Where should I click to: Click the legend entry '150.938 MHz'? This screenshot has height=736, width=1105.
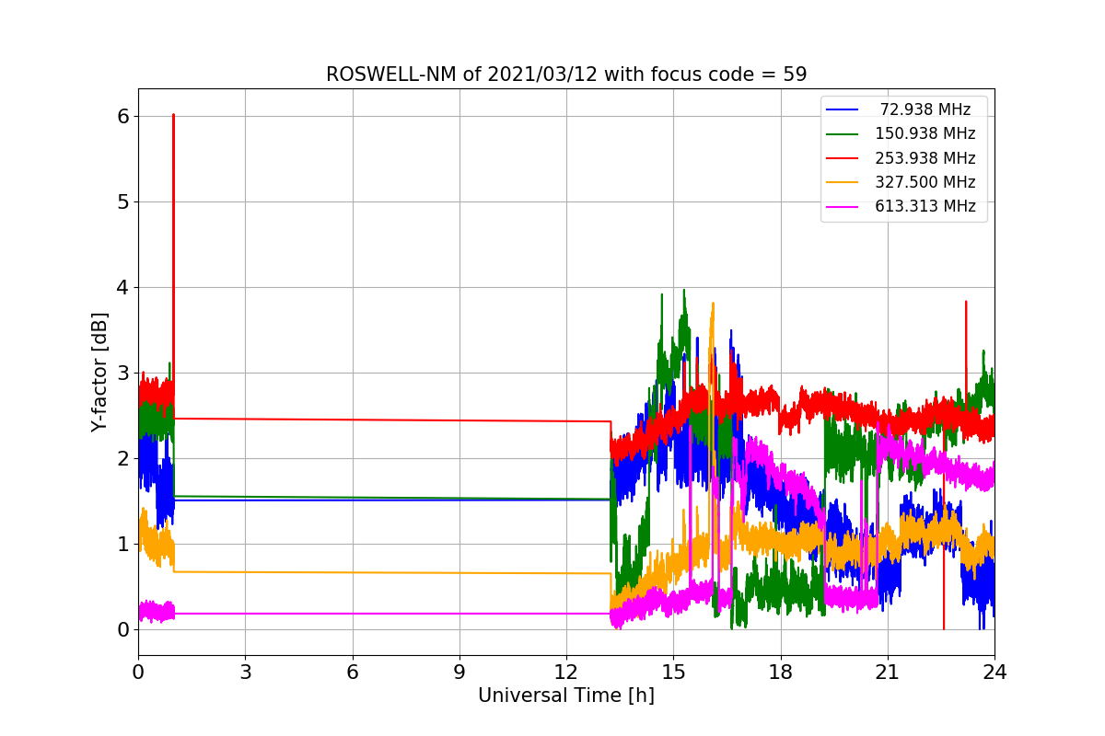(925, 133)
